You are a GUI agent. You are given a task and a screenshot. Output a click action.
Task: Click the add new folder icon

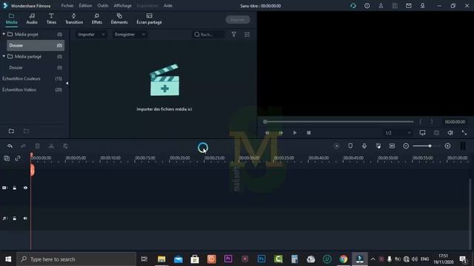(12, 131)
